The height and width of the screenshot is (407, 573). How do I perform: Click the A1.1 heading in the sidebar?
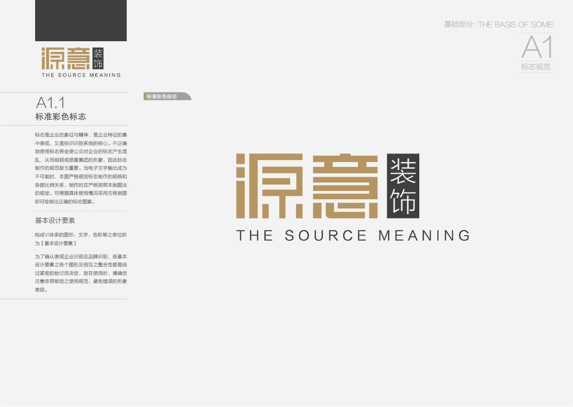(50, 103)
